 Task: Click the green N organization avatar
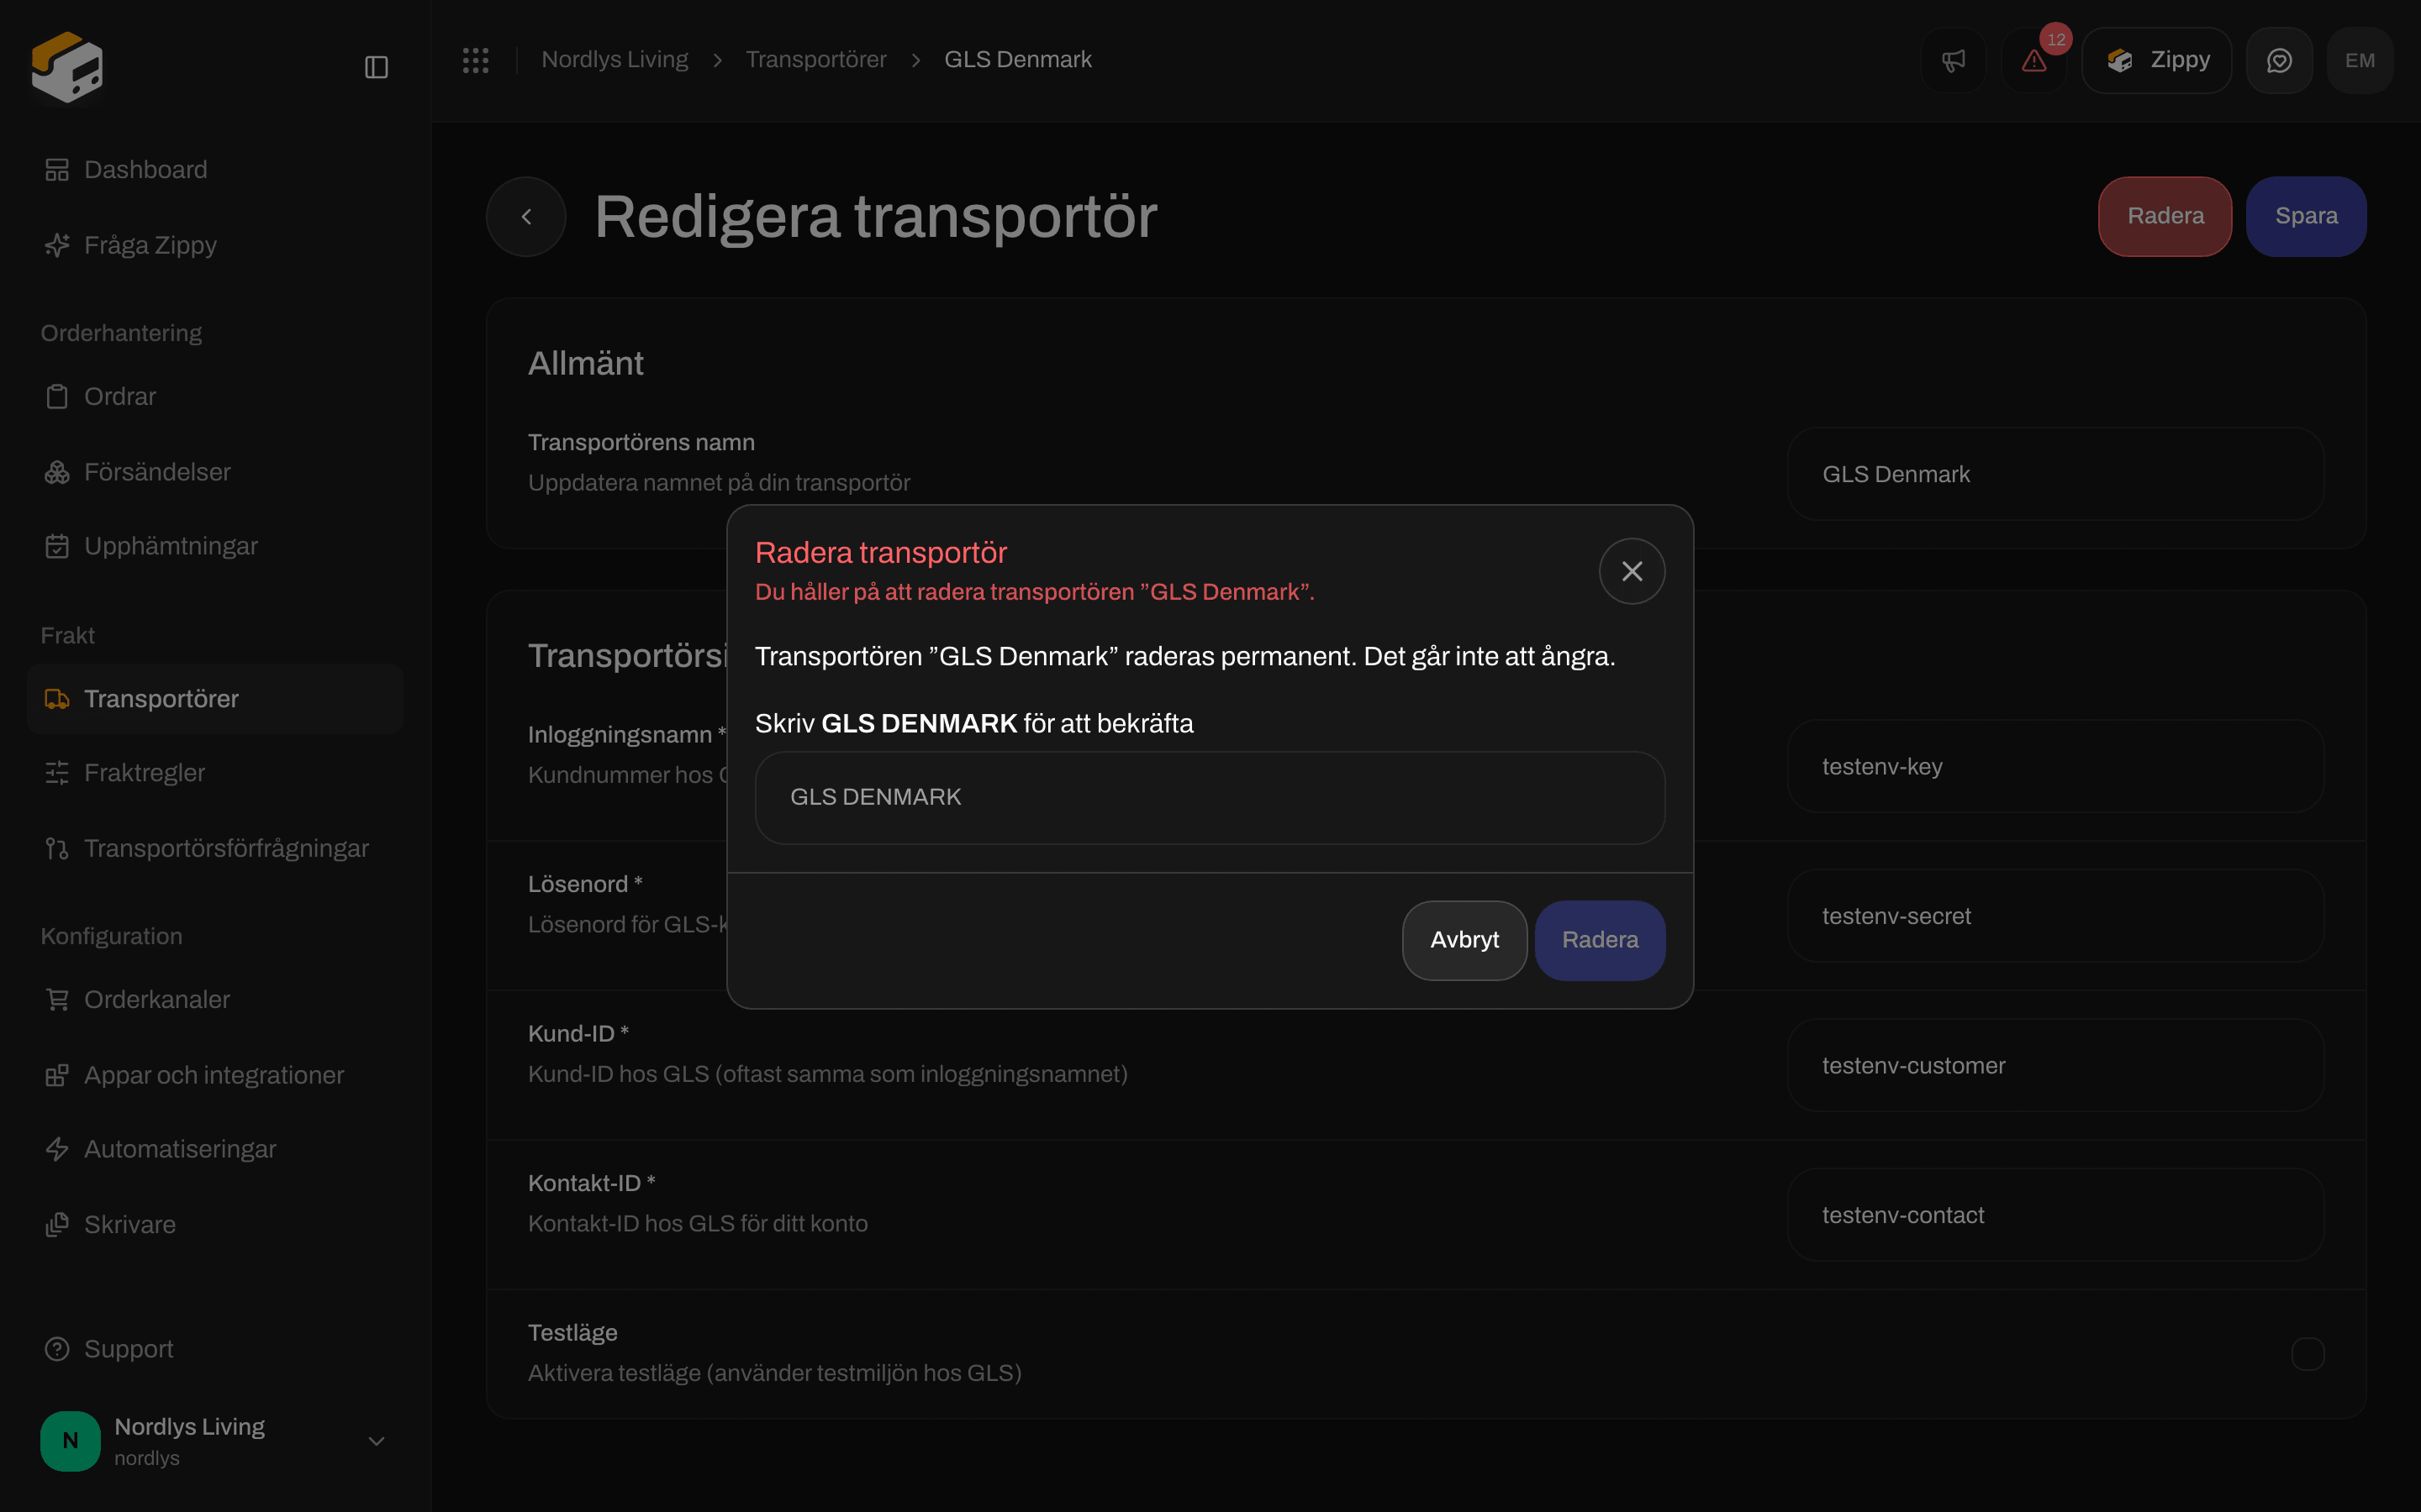coord(70,1441)
